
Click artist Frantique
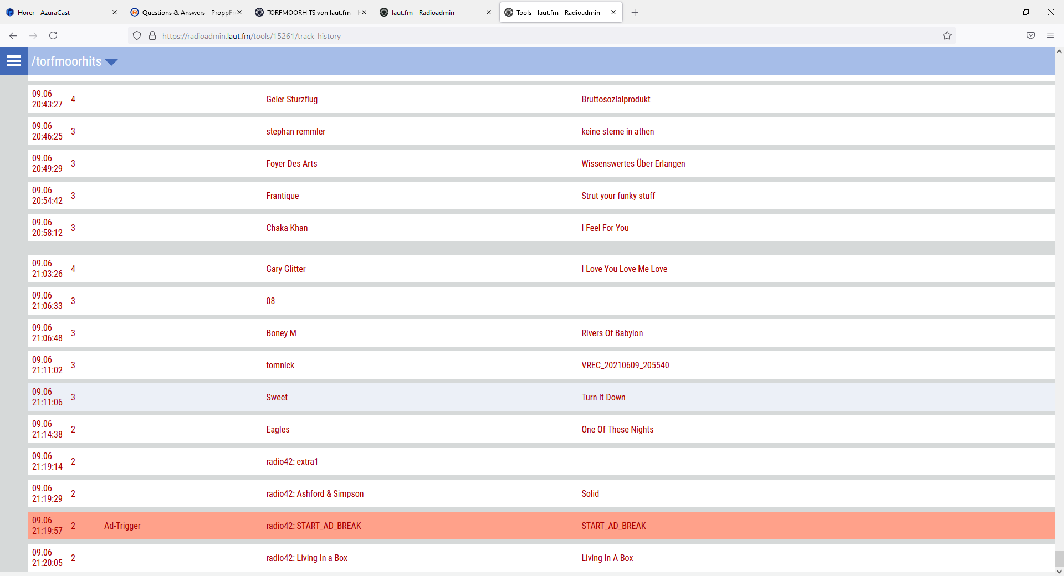click(x=282, y=196)
